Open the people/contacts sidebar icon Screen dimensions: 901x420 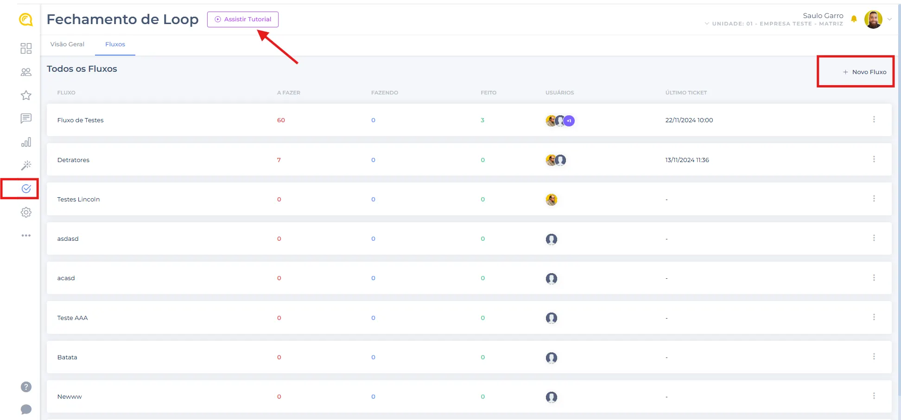coord(26,72)
